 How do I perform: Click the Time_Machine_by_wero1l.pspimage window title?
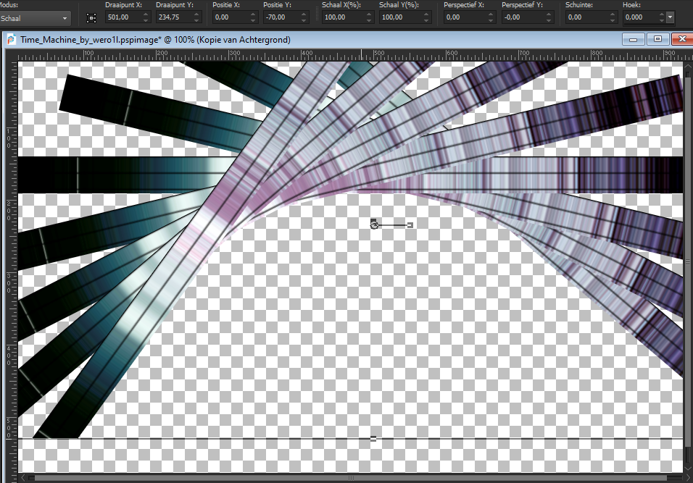click(155, 40)
